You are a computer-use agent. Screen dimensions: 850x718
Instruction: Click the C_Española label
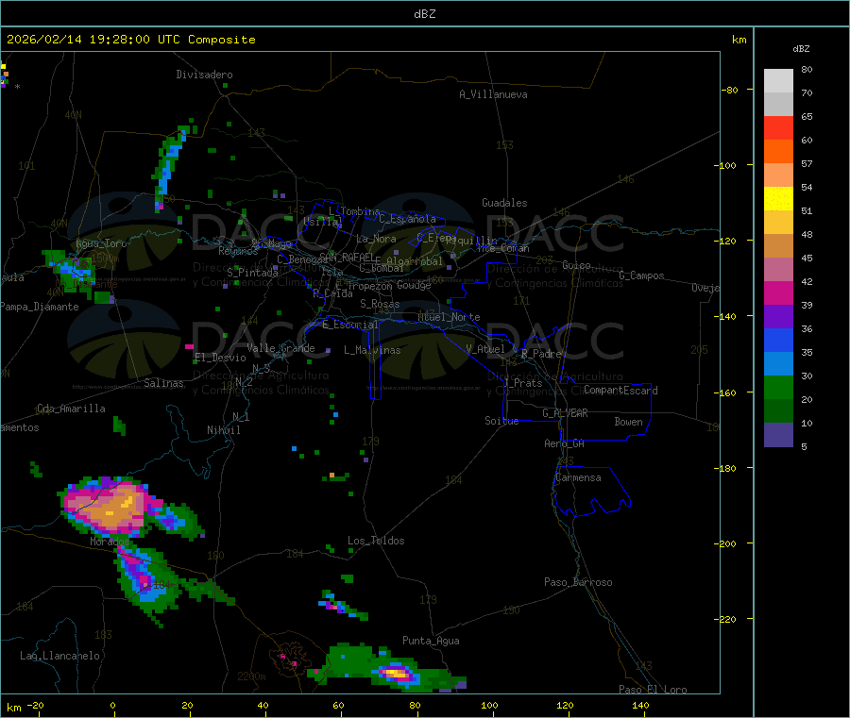(x=408, y=219)
